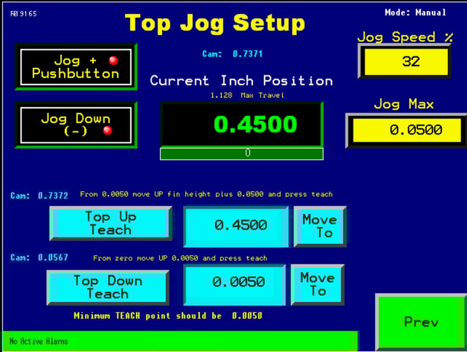Click the Cam: 0.0567 readout

point(39,257)
